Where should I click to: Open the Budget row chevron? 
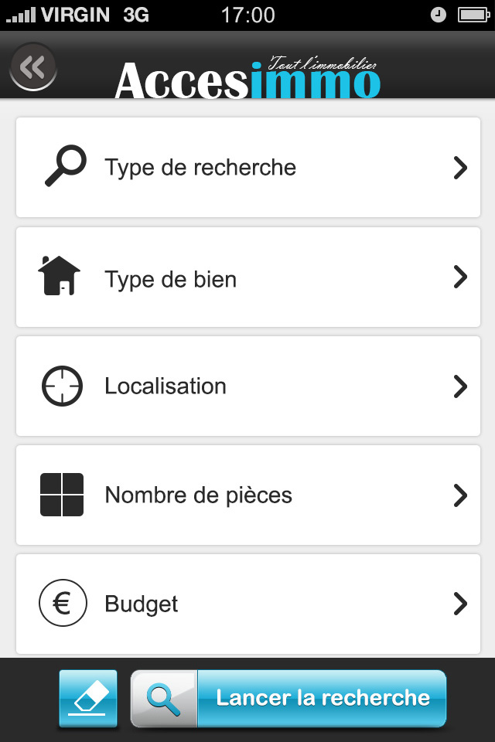(460, 603)
